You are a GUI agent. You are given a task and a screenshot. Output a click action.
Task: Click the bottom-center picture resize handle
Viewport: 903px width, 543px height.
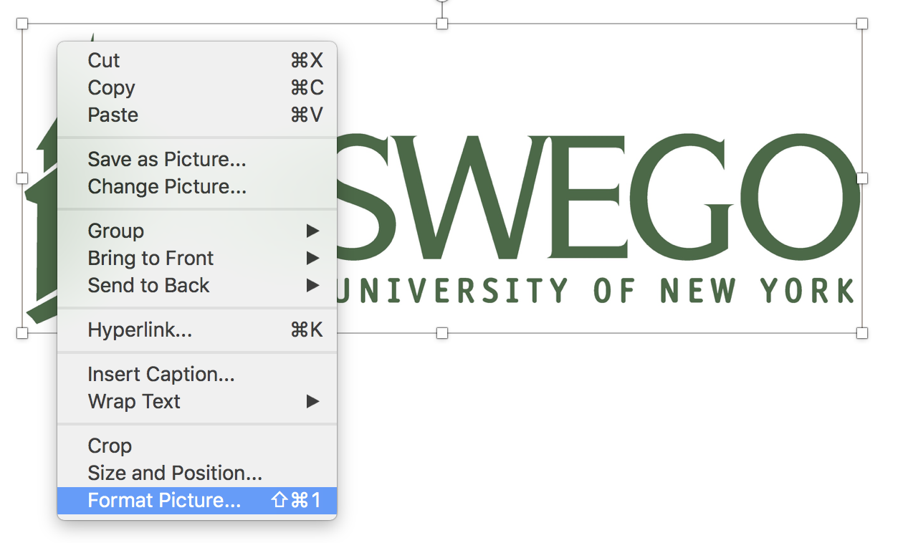(442, 333)
